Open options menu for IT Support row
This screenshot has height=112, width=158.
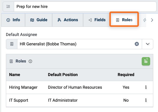click(x=146, y=100)
